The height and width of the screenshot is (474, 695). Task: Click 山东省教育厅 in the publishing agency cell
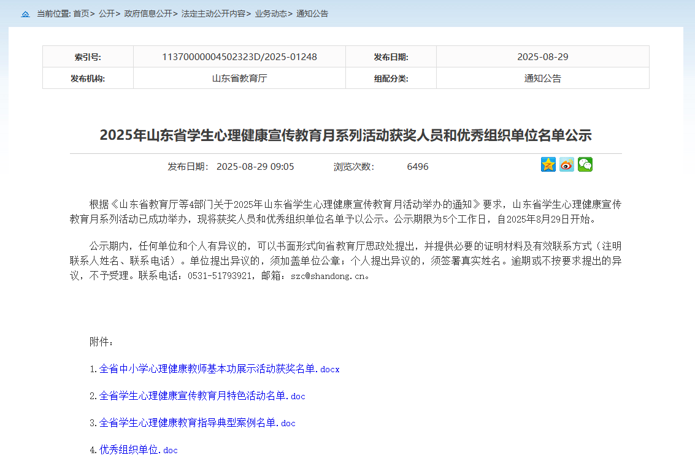[239, 78]
